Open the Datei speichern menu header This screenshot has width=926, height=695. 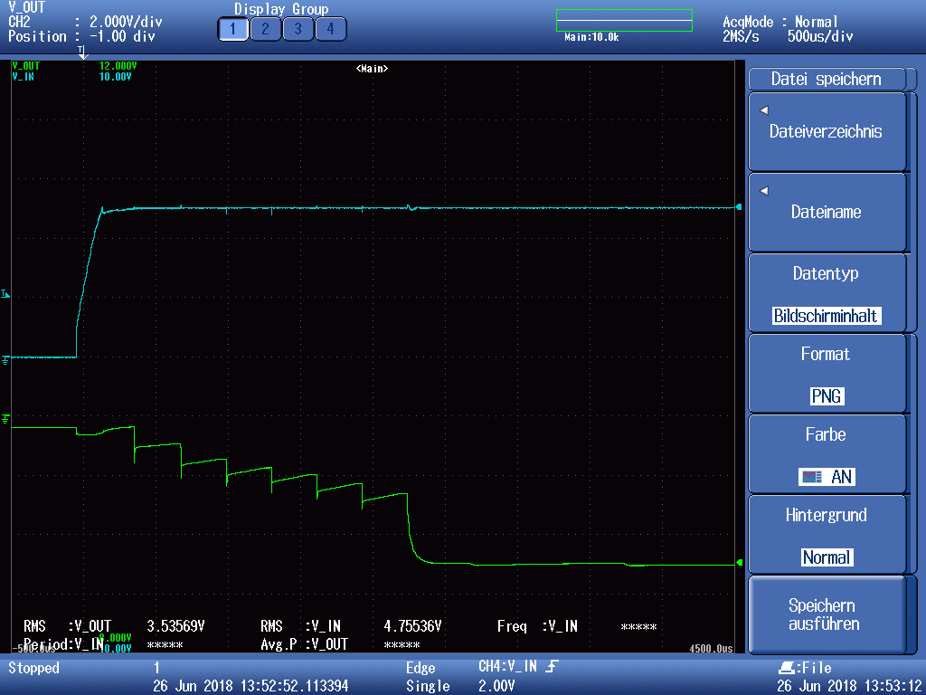pos(827,79)
